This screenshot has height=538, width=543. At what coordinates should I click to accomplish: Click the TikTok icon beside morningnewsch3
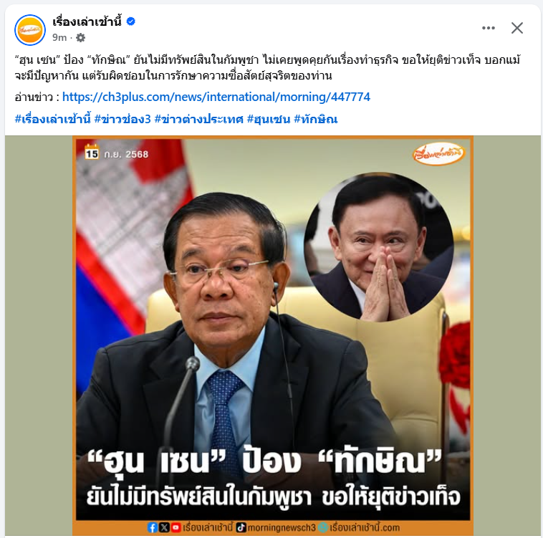(241, 528)
